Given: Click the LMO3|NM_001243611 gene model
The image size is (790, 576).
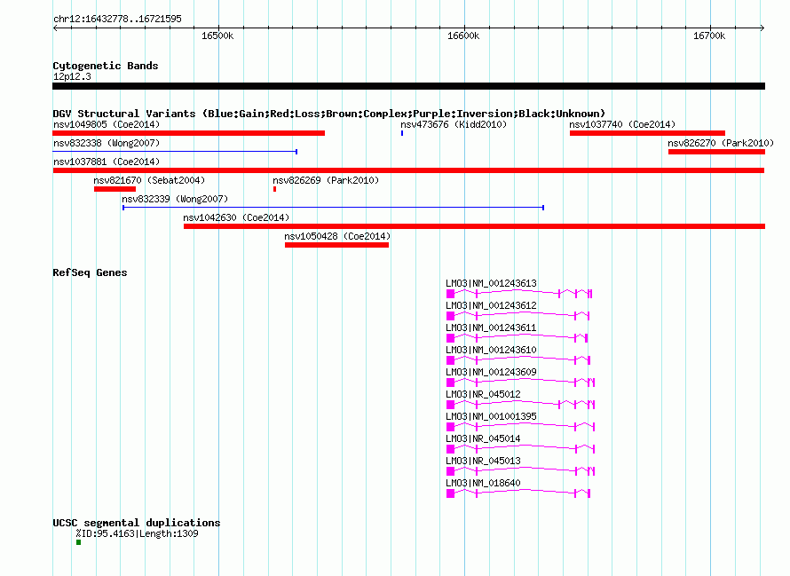Looking at the screenshot, I should (x=517, y=337).
